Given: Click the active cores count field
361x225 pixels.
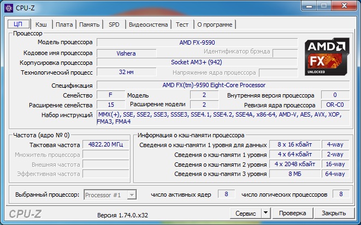Looking at the screenshot, I should [x=226, y=194].
